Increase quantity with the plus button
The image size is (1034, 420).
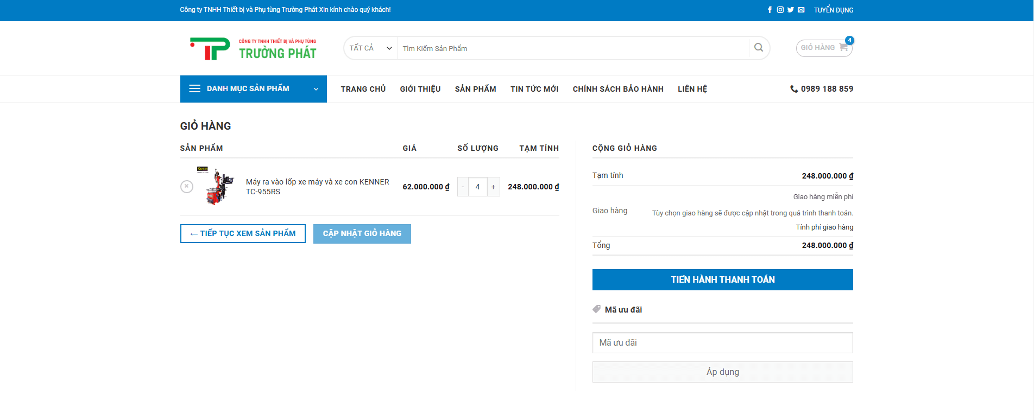click(x=493, y=187)
